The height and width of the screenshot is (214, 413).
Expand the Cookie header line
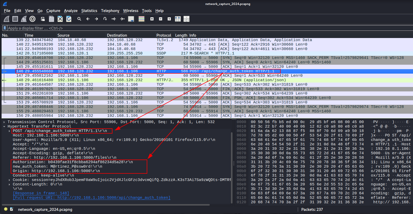[x=9, y=180]
